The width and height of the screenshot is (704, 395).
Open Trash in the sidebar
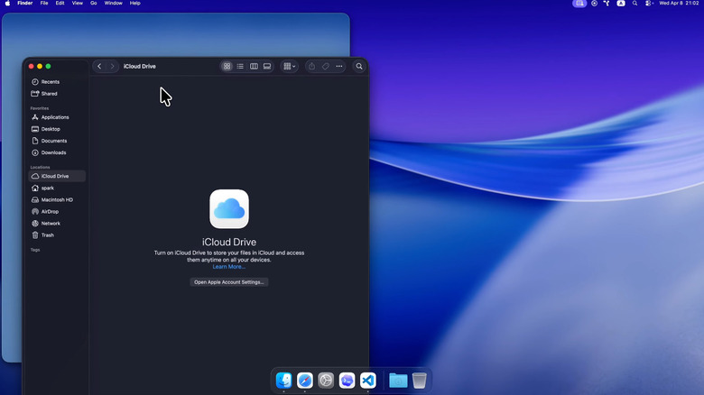pos(57,235)
